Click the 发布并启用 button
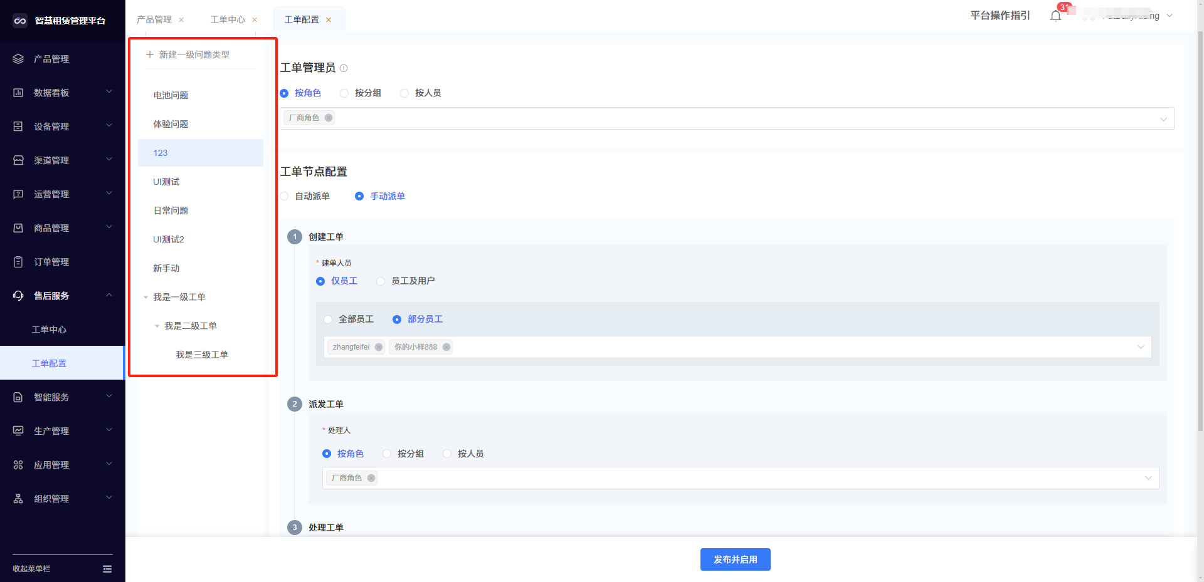Screen dimensions: 1204x582 (x=735, y=559)
